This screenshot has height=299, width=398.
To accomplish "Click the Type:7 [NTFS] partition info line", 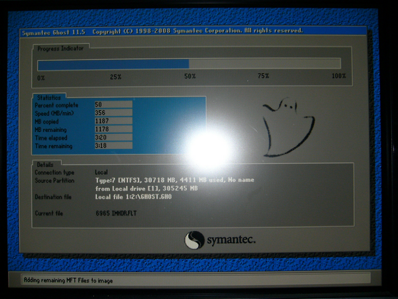I will pyautogui.click(x=175, y=180).
